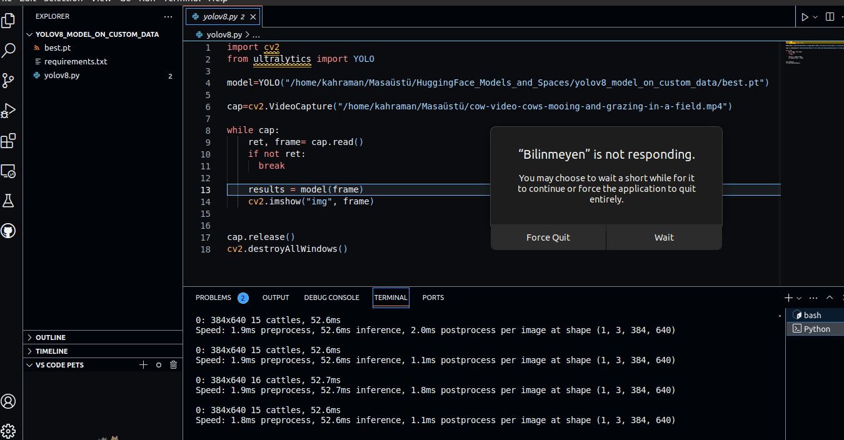Switch to the Debug Console tab
This screenshot has height=440, width=844.
[x=331, y=297]
